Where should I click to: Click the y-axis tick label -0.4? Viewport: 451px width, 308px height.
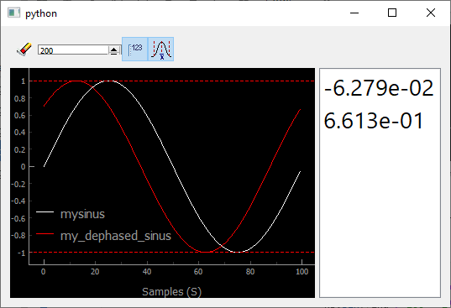18,201
